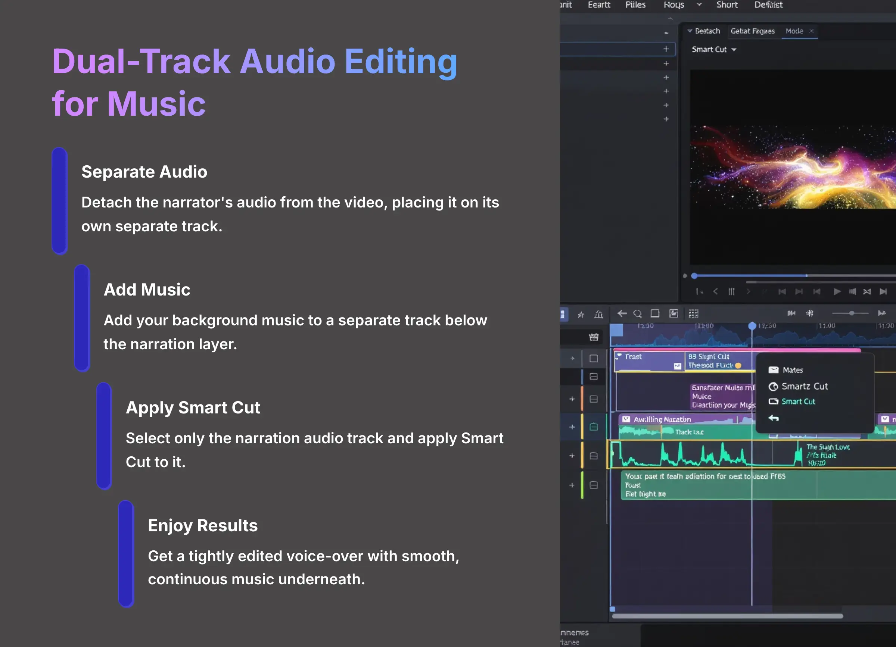Open the Piiles menu
This screenshot has width=896, height=647.
click(635, 5)
